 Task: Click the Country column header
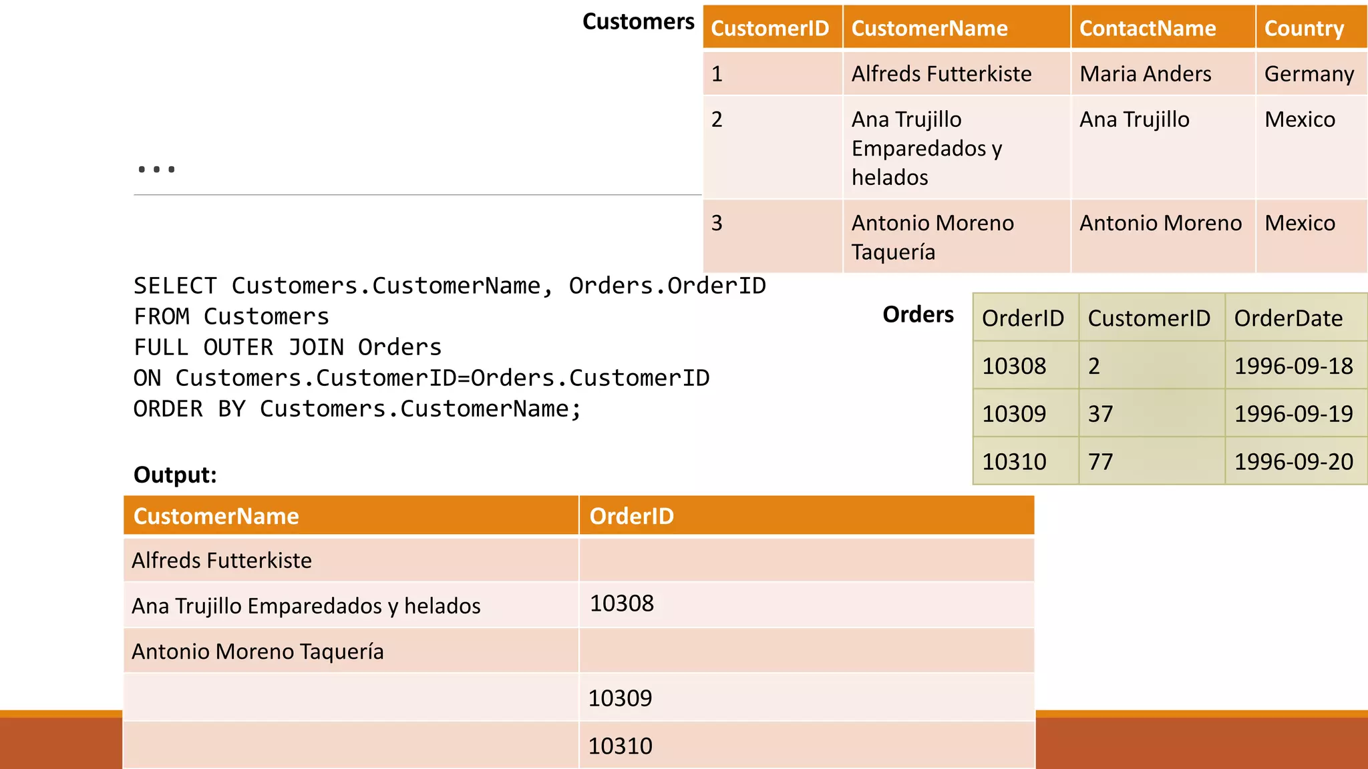coord(1303,28)
